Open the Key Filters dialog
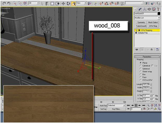Viewport: 162px width, 123px height. 116,109
